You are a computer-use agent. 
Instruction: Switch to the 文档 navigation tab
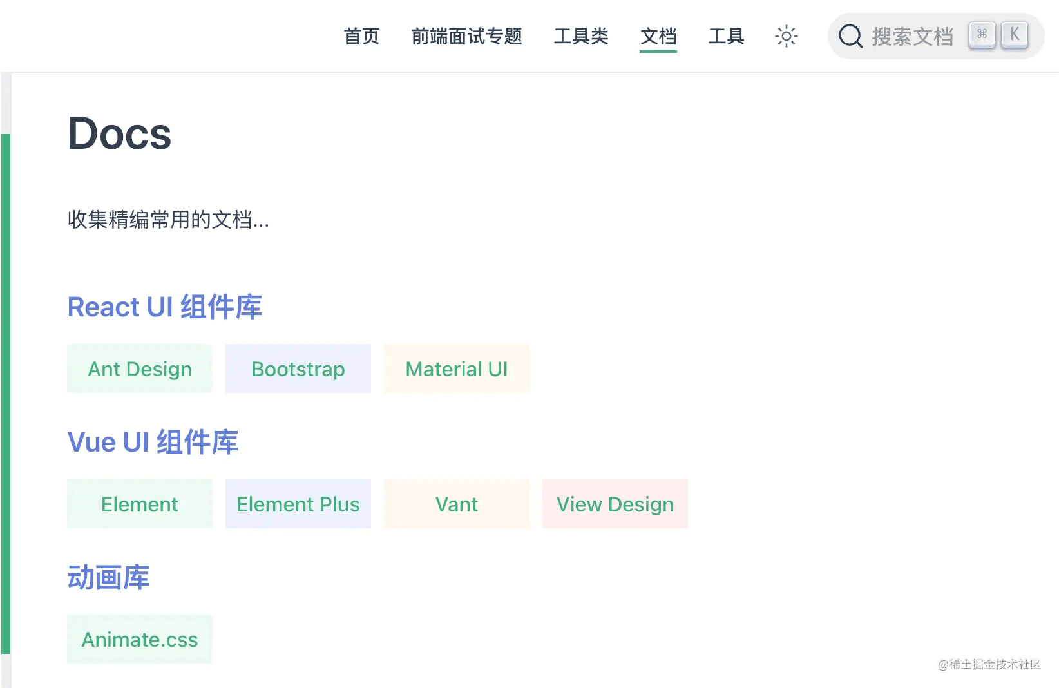pyautogui.click(x=658, y=36)
